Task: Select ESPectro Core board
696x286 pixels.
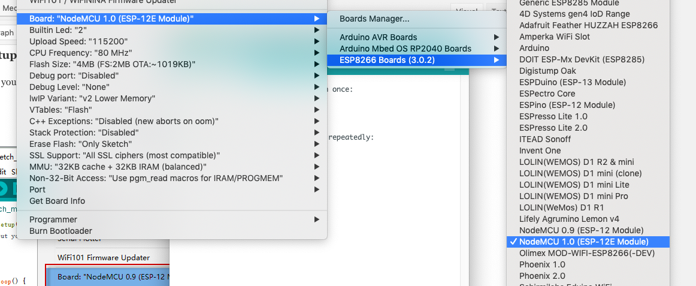Action: click(588, 94)
